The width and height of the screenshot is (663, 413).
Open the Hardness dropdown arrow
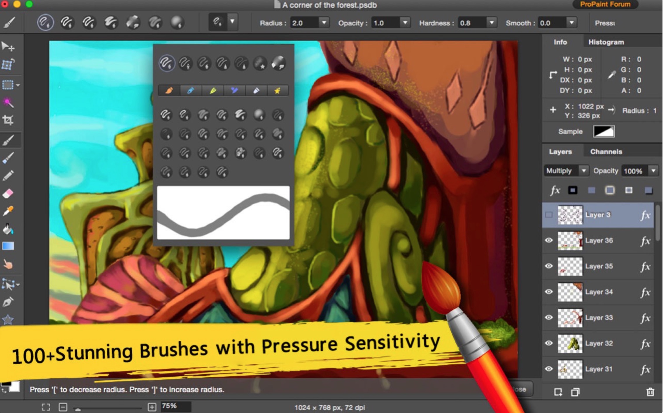(x=492, y=22)
